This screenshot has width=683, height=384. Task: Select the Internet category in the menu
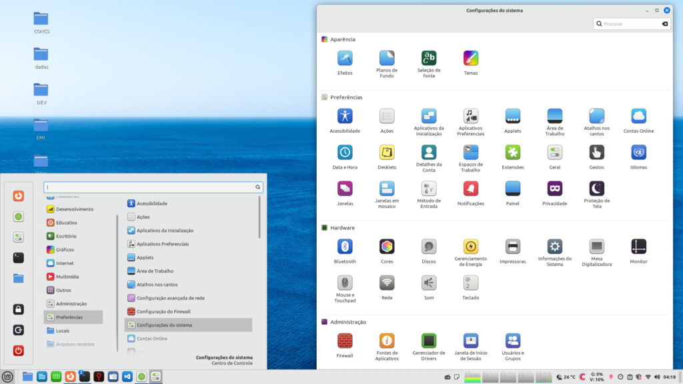[x=65, y=263]
